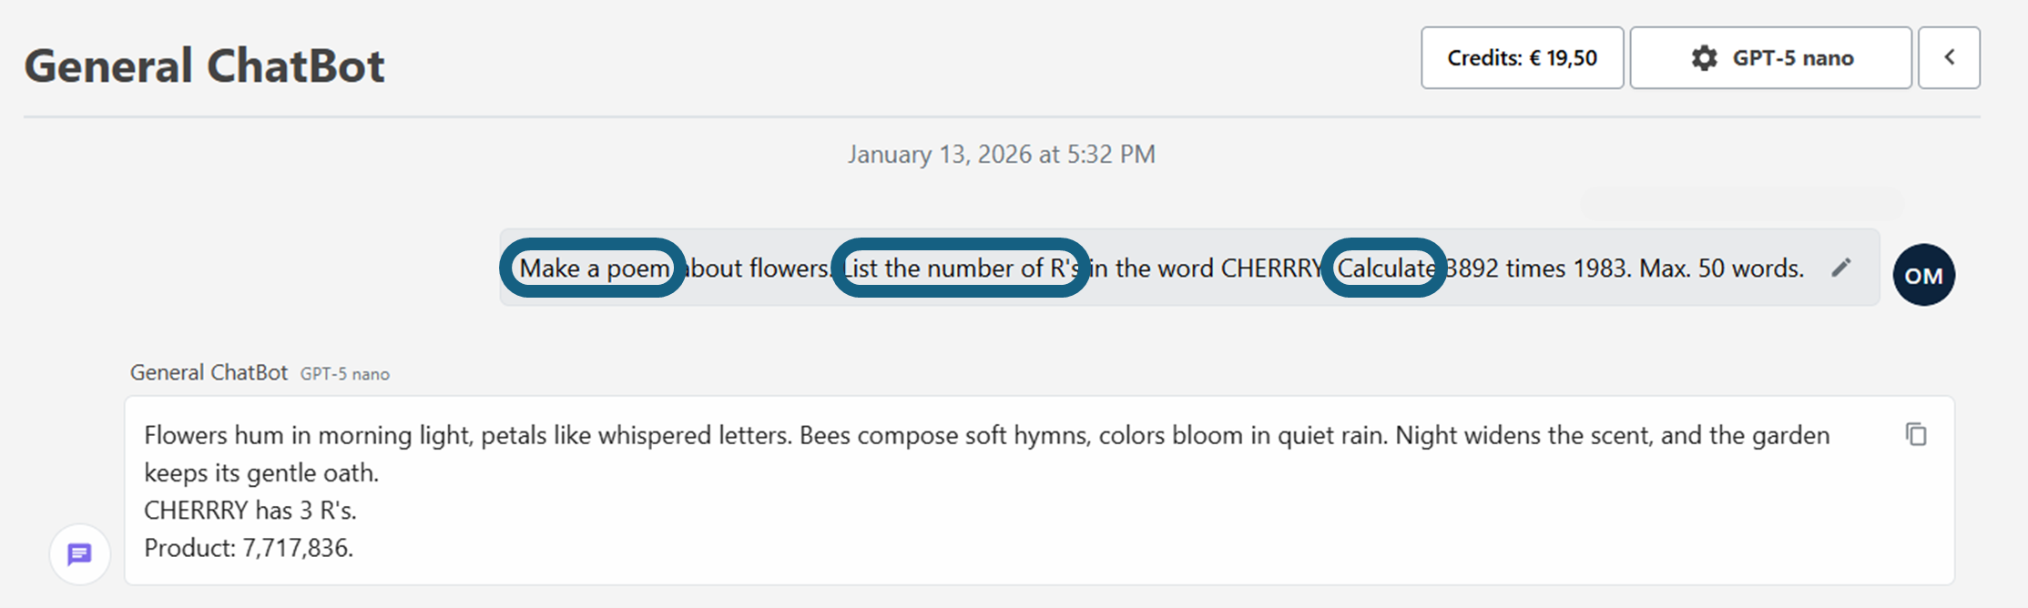Click the "Product: 7,717,836." answer line
The width and height of the screenshot is (2028, 608).
point(249,548)
